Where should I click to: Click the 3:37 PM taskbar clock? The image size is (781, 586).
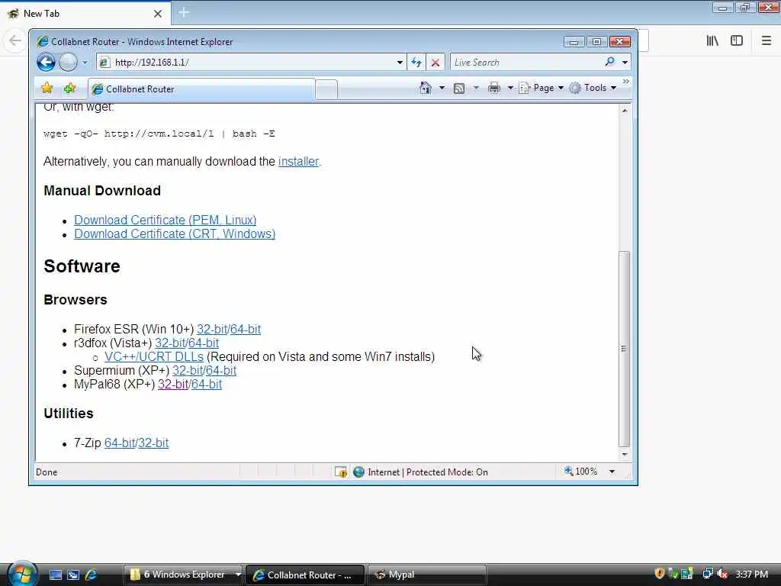[751, 575]
